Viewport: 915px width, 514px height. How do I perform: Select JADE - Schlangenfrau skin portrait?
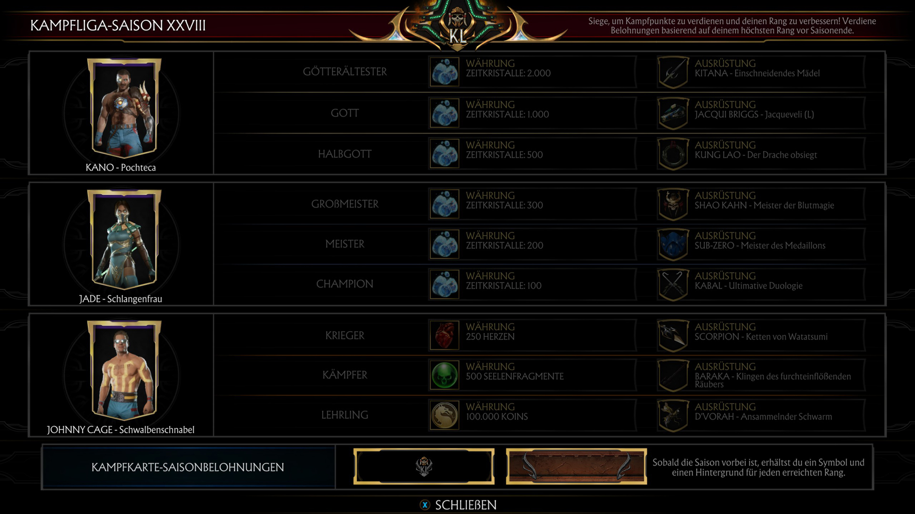pyautogui.click(x=124, y=239)
